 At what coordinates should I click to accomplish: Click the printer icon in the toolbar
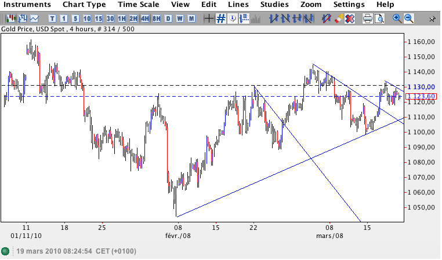click(367, 19)
